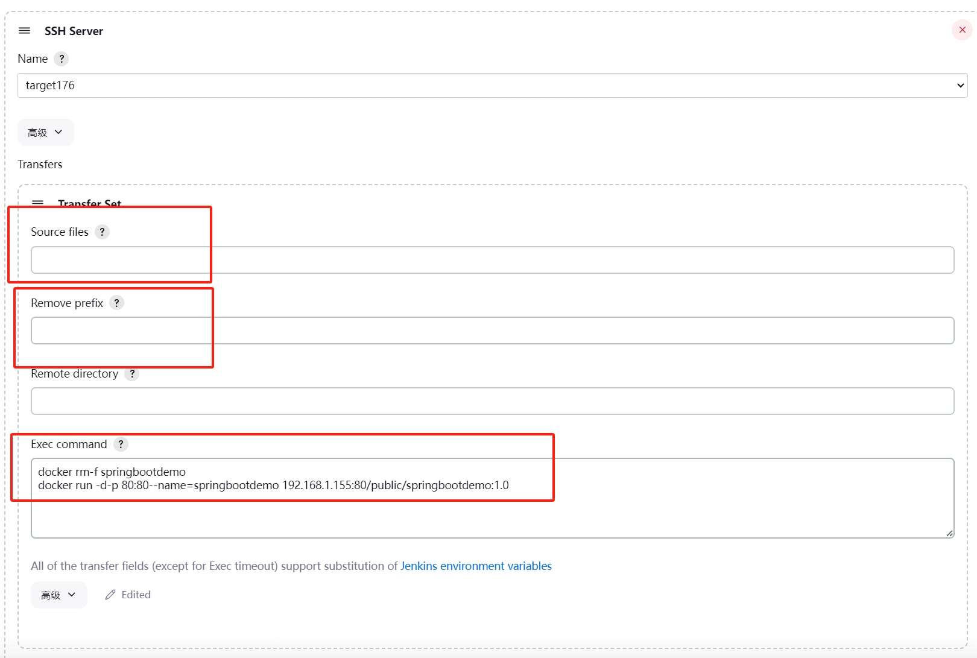Click into the Exec command text area
The width and height of the screenshot is (977, 658).
pyautogui.click(x=492, y=498)
